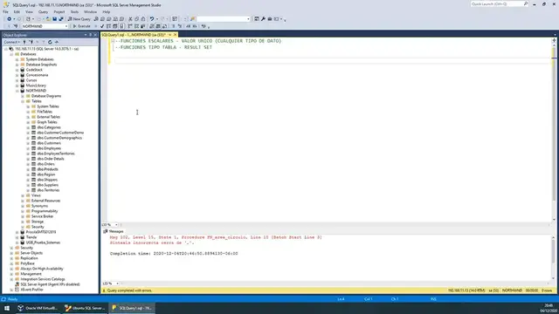Viewport: 559px width, 314px height.
Task: Click the Parse query checkmark icon
Action: [x=102, y=26]
